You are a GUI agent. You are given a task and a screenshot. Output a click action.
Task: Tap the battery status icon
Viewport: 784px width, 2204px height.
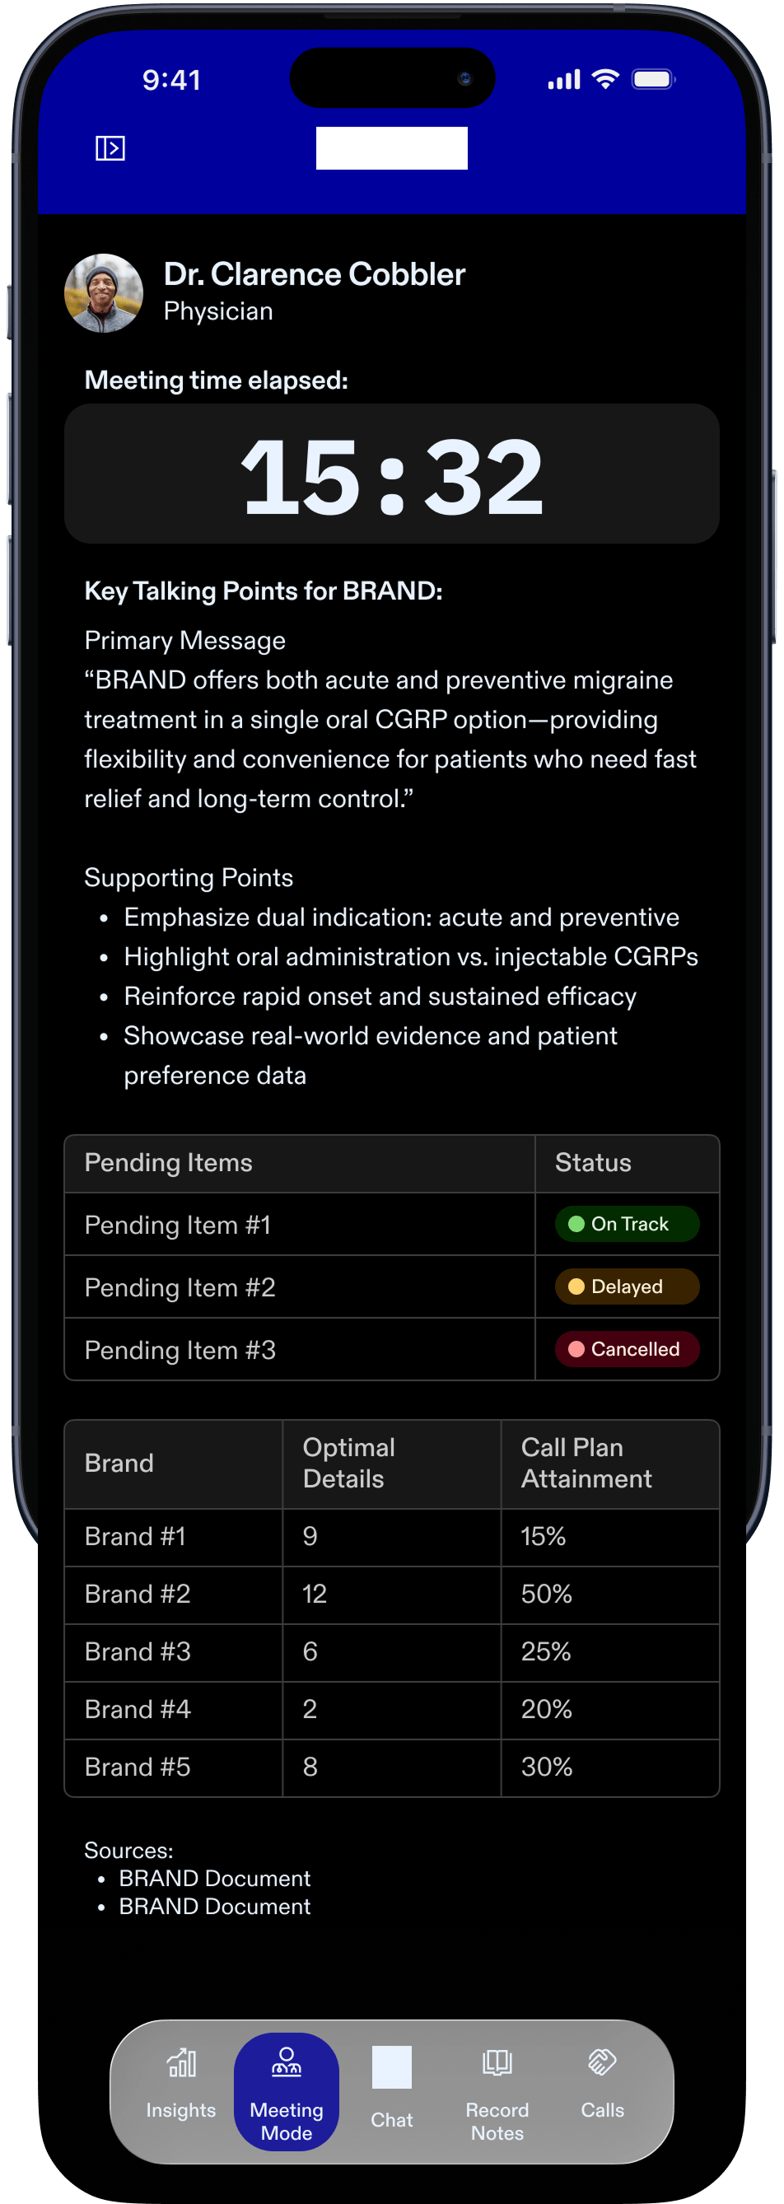[653, 80]
